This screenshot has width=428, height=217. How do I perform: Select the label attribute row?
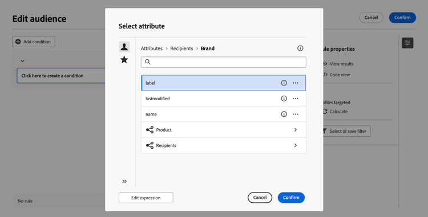[223, 83]
